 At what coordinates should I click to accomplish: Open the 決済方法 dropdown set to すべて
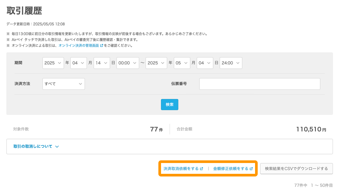[64, 84]
